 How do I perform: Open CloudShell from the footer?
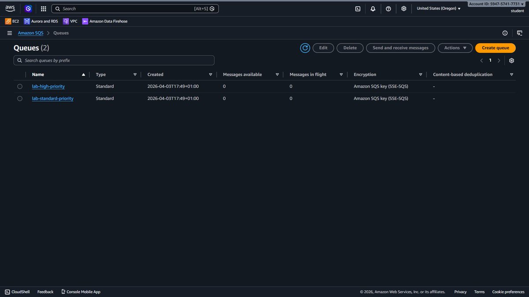[x=17, y=292]
